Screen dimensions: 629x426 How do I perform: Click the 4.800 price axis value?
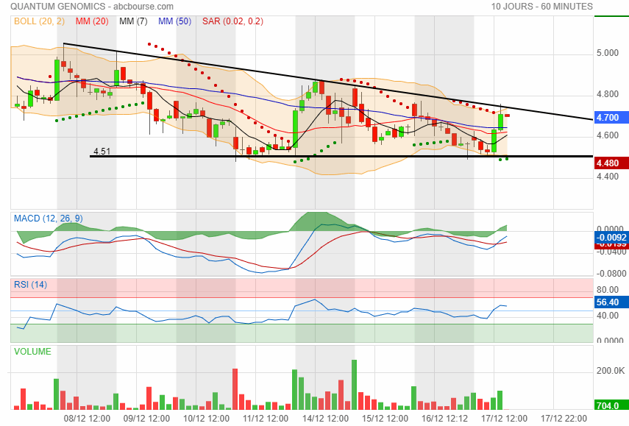click(x=608, y=94)
